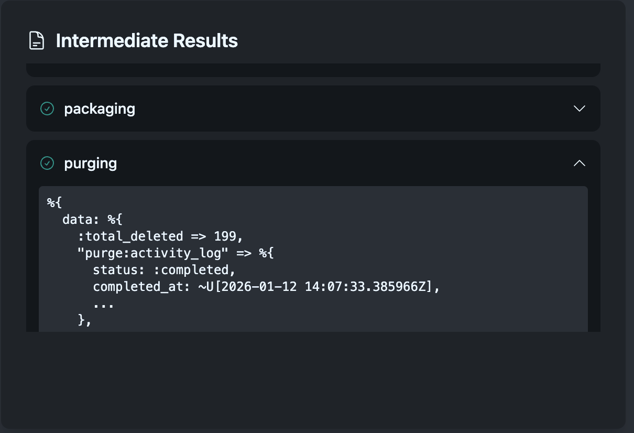The width and height of the screenshot is (634, 433).
Task: Click the document icon beside Intermediate Results
Action: (36, 40)
